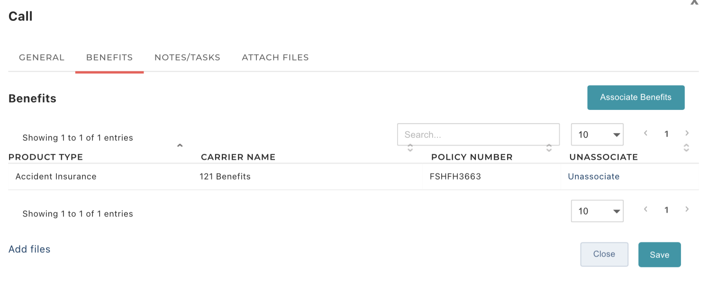Click the Associate Benefits button
The height and width of the screenshot is (291, 709).
(x=636, y=97)
